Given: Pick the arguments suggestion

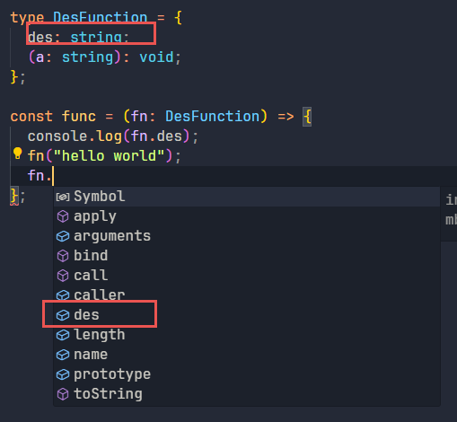Looking at the screenshot, I should click(x=247, y=236).
